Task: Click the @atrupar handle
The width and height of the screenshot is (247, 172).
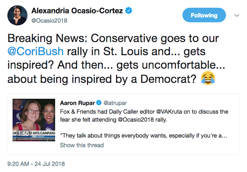Action: 115,103
